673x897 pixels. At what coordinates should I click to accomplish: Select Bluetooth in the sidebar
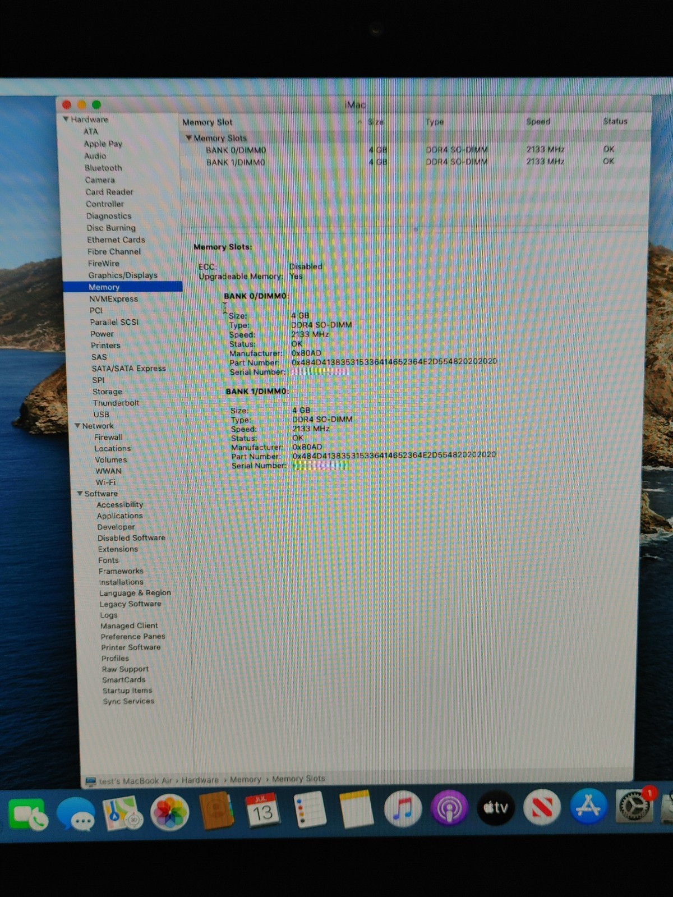click(x=103, y=168)
